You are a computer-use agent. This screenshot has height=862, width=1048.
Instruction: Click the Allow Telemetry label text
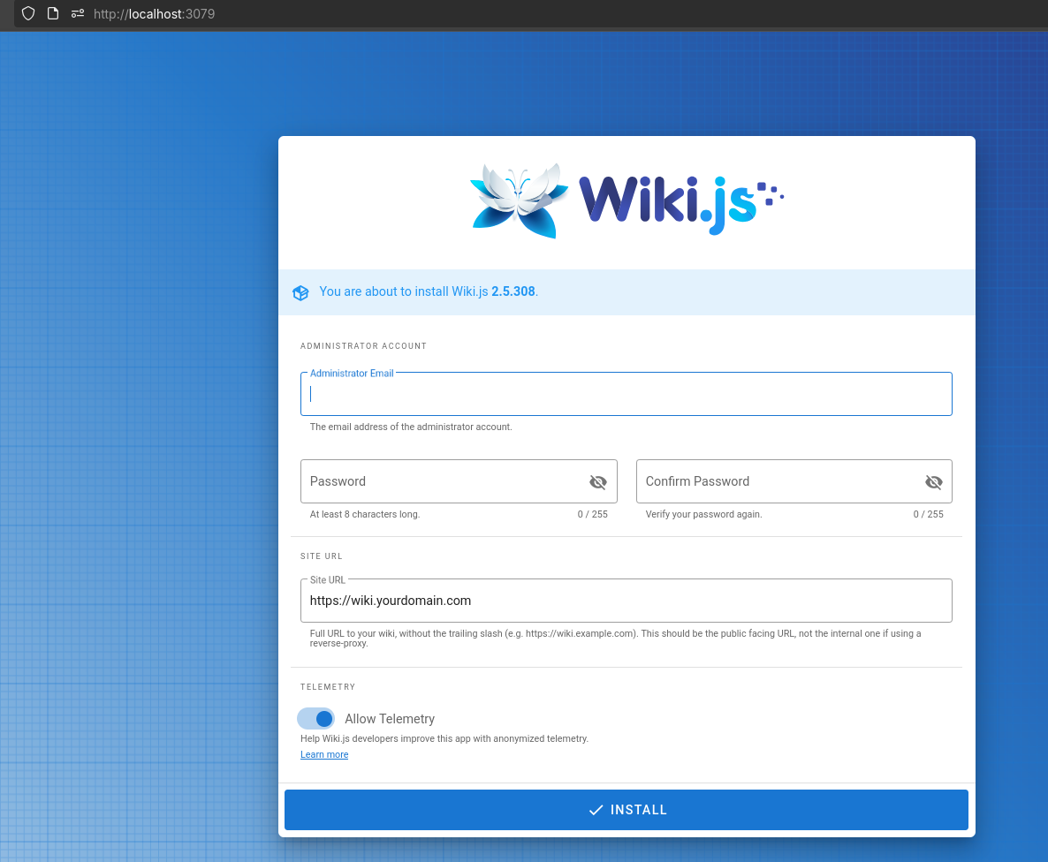click(x=390, y=719)
